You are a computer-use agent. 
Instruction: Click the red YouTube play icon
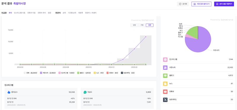coord(165,92)
